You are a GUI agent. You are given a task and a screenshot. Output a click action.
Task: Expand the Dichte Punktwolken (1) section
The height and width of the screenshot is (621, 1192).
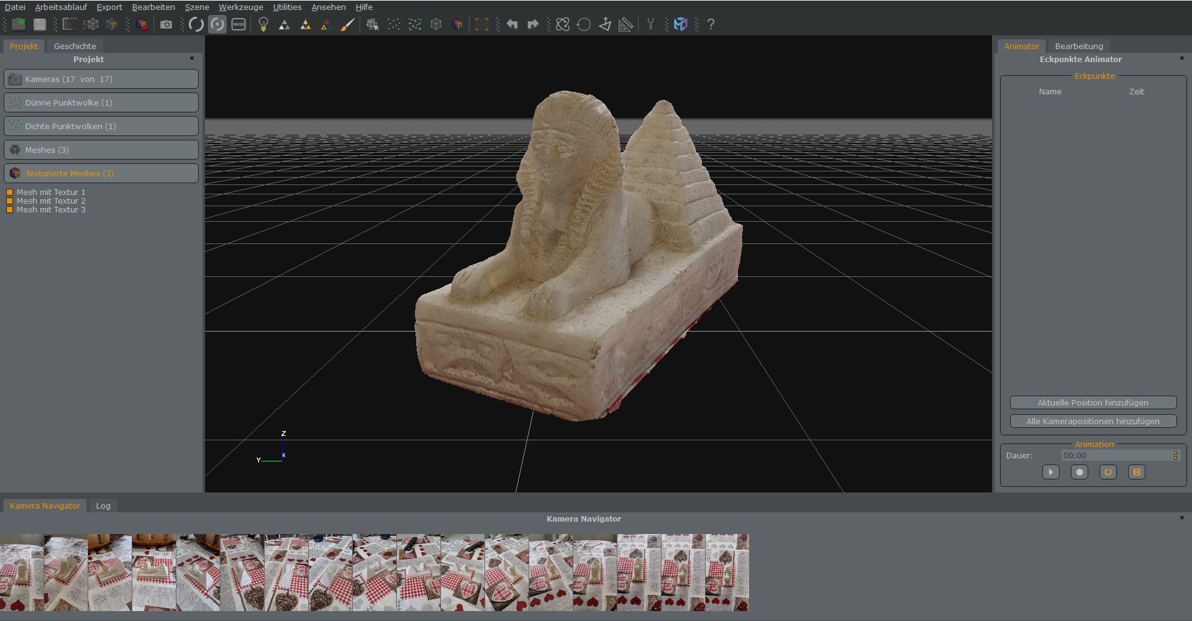(101, 127)
